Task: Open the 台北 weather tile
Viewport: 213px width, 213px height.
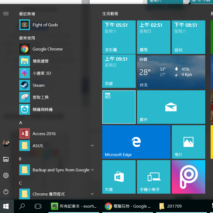Action: pyautogui.click(x=171, y=72)
